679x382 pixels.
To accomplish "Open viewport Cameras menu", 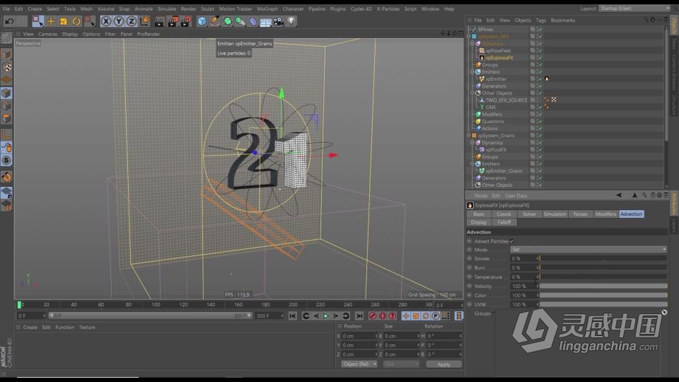I will [47, 34].
